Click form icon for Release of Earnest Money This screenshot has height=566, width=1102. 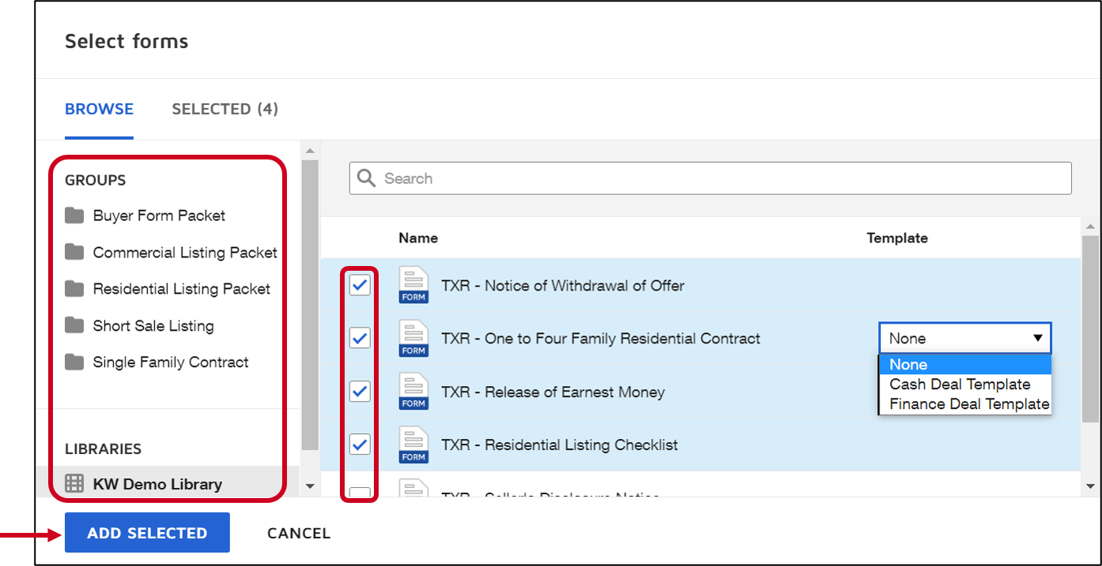pyautogui.click(x=413, y=392)
